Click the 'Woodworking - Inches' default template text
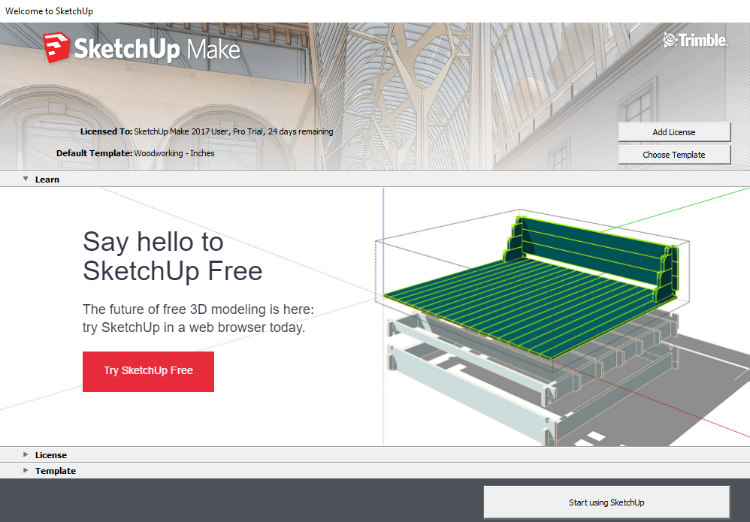 coord(174,153)
